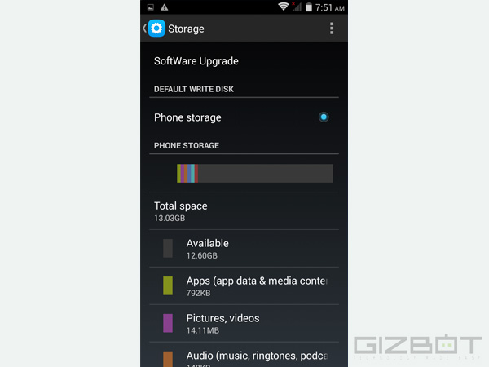Tap the back chevron beside Storage

pos(144,29)
